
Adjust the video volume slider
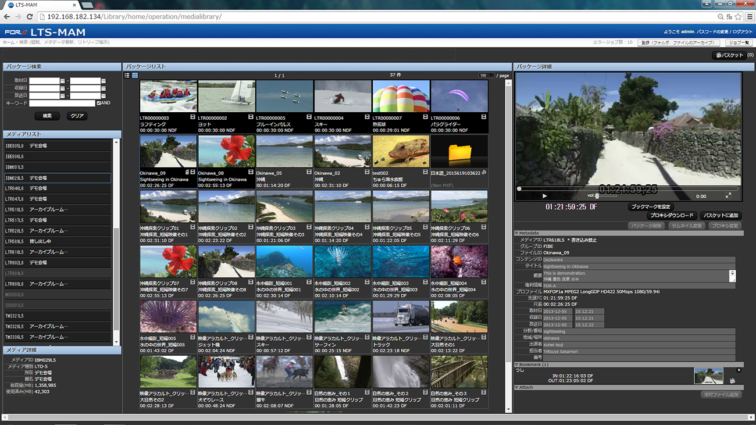click(597, 196)
